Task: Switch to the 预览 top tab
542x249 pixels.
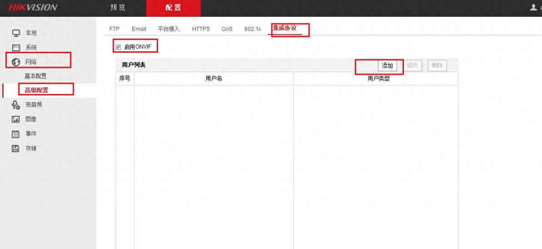Action: click(x=118, y=8)
